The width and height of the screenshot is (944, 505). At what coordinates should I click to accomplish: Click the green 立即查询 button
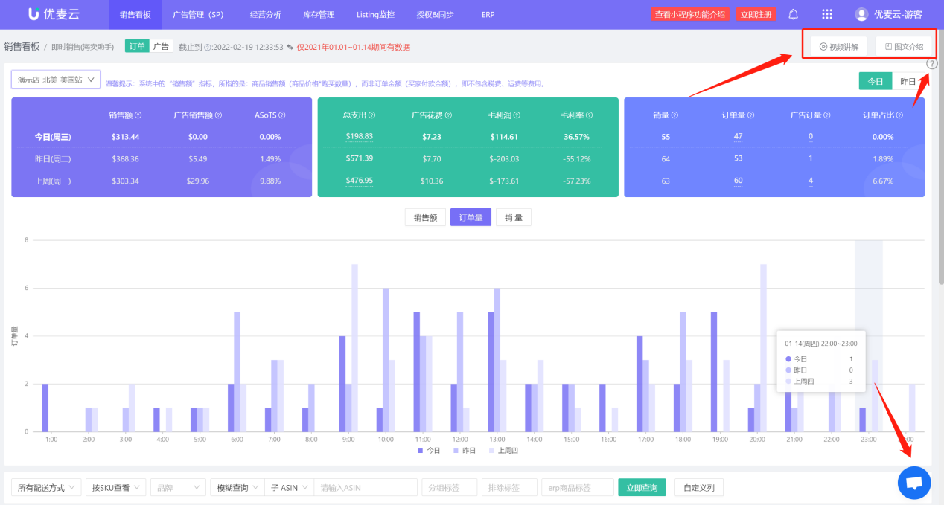(642, 488)
